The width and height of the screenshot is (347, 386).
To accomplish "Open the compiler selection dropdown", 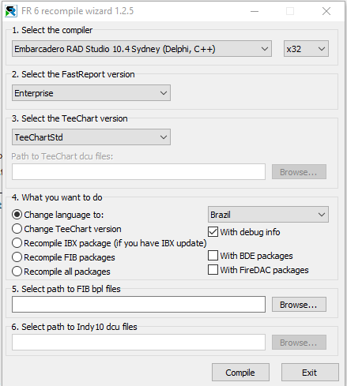I will [x=141, y=49].
